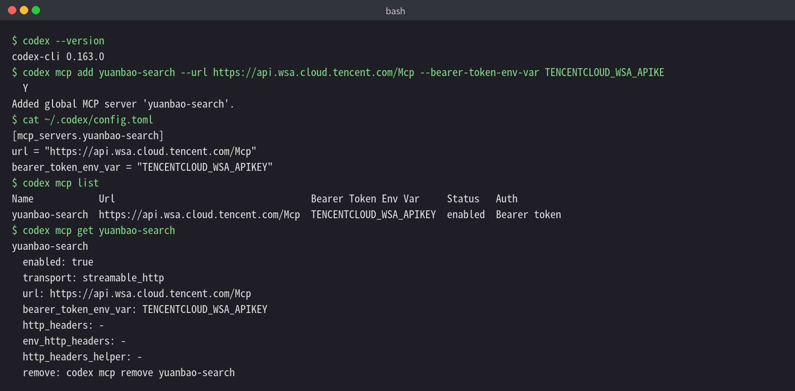Click 'Added global MCP server' message
795x391 pixels.
tap(123, 104)
